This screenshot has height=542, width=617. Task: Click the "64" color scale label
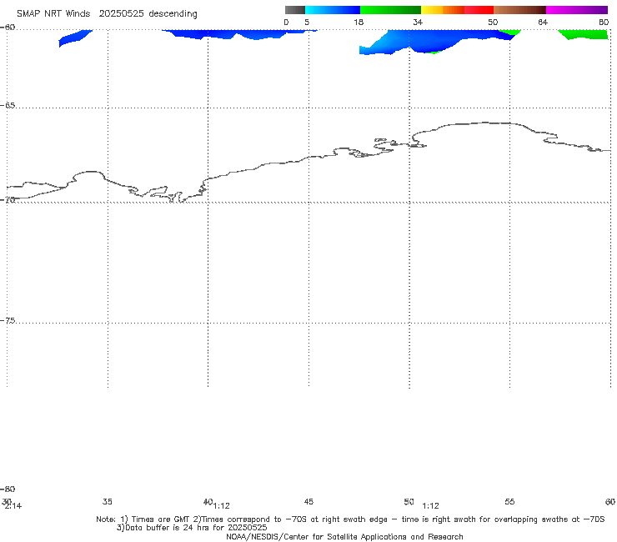[x=543, y=22]
